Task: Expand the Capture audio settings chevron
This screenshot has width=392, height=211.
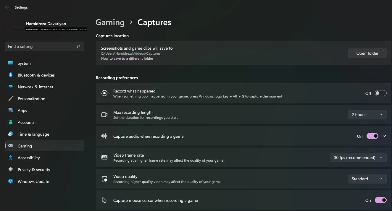Action: click(384, 136)
